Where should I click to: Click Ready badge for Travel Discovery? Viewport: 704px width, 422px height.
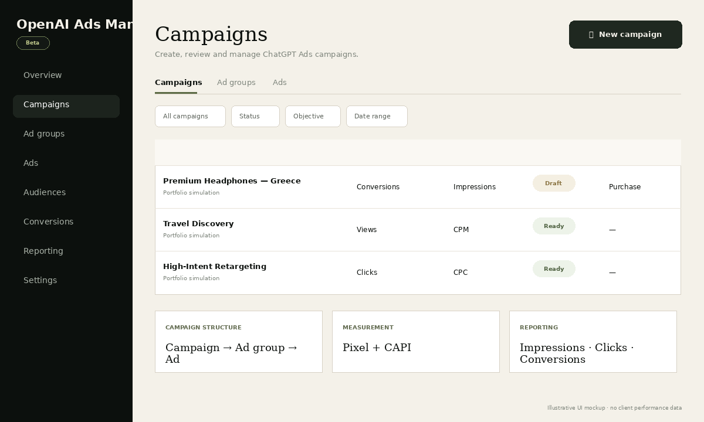point(554,226)
